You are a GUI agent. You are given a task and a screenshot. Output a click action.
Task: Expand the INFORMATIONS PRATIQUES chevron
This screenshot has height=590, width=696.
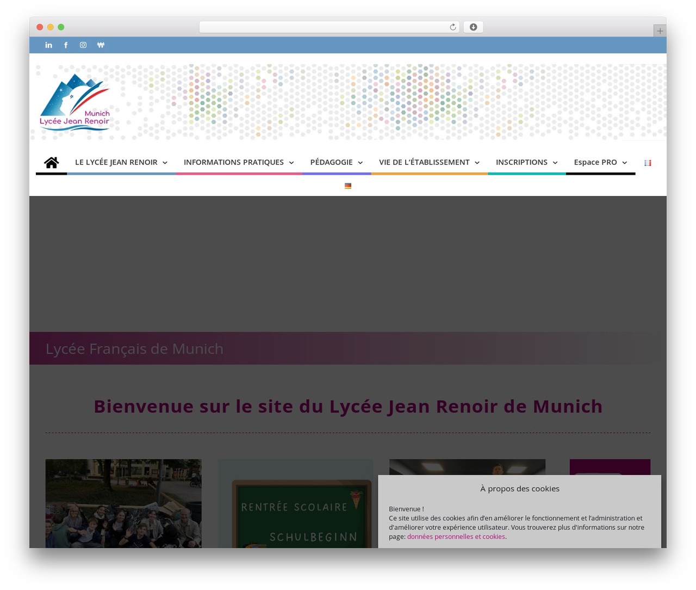coord(291,163)
